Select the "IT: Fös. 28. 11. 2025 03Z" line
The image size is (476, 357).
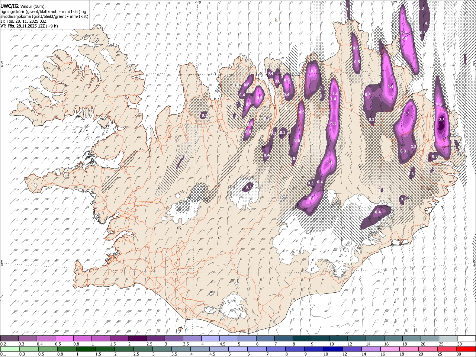point(23,22)
